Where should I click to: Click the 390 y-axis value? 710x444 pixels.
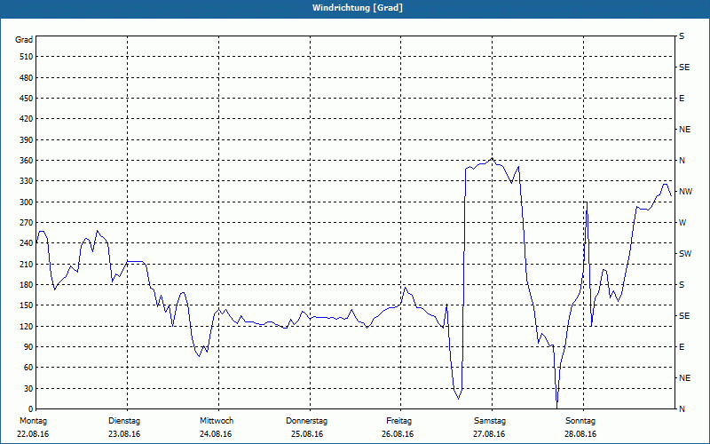click(x=27, y=139)
